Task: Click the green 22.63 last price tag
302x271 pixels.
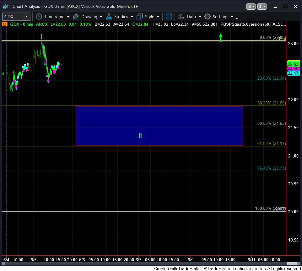Action: coord(293,64)
